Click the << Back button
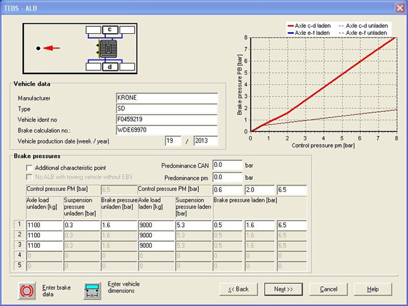 coord(238,289)
